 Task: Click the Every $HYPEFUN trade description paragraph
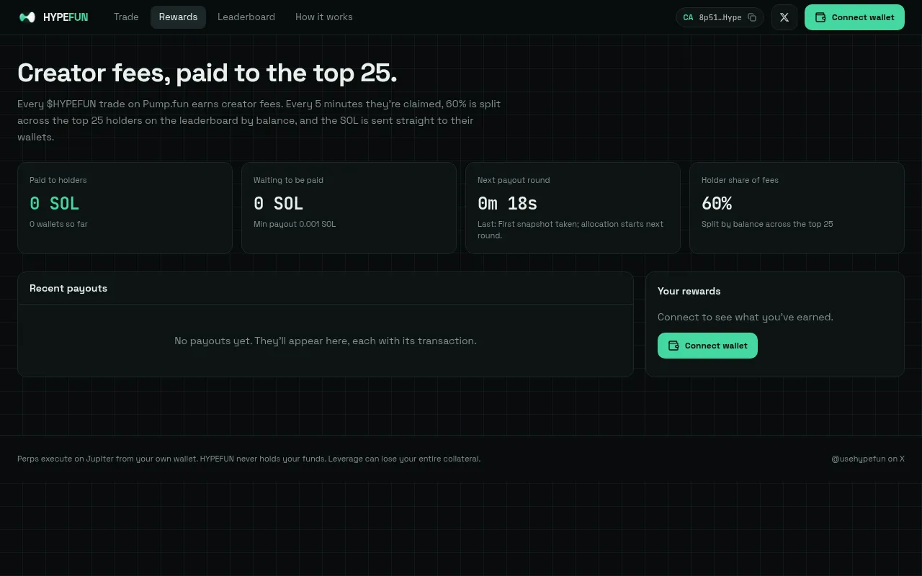[259, 120]
